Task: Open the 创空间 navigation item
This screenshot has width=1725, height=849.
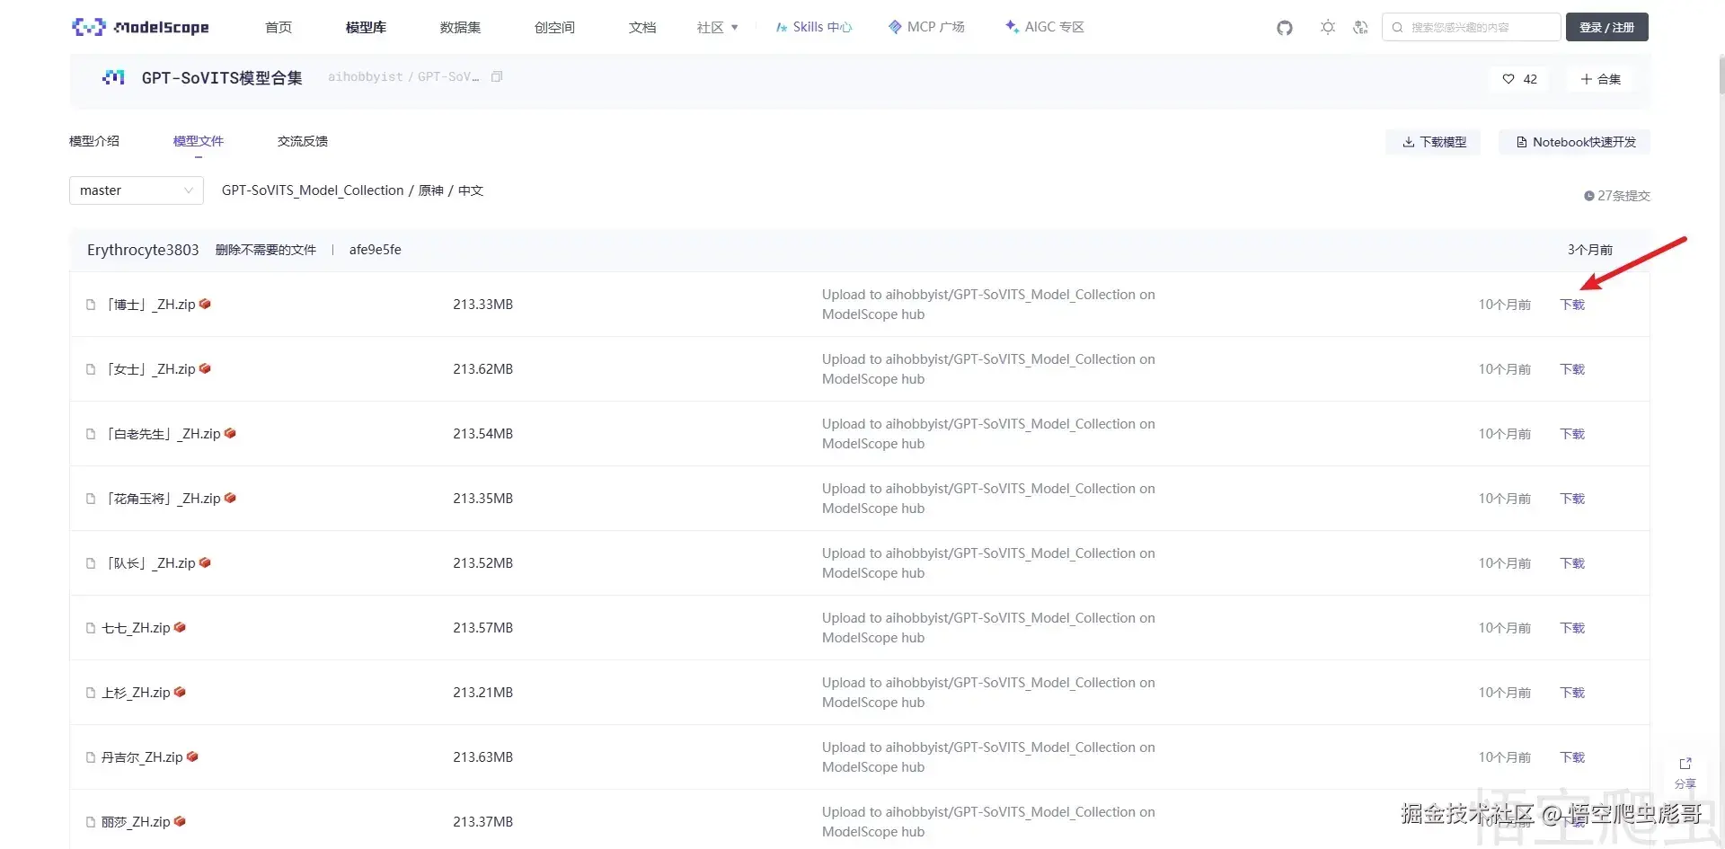Action: pos(554,28)
